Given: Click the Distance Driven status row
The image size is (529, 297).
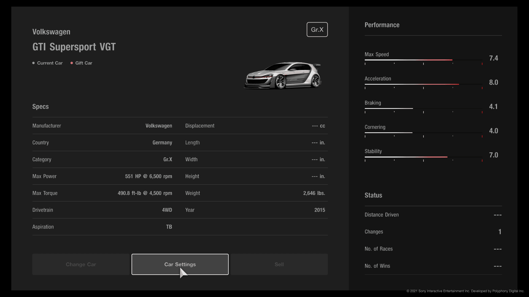Looking at the screenshot, I should (433, 215).
